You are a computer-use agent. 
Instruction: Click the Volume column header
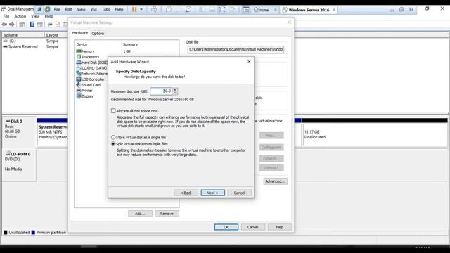click(x=23, y=35)
